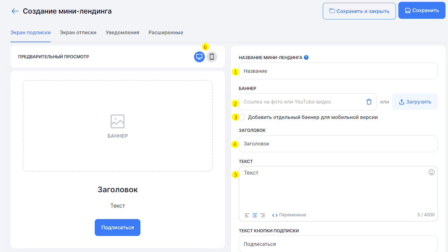Align text to the right

[x=263, y=215]
